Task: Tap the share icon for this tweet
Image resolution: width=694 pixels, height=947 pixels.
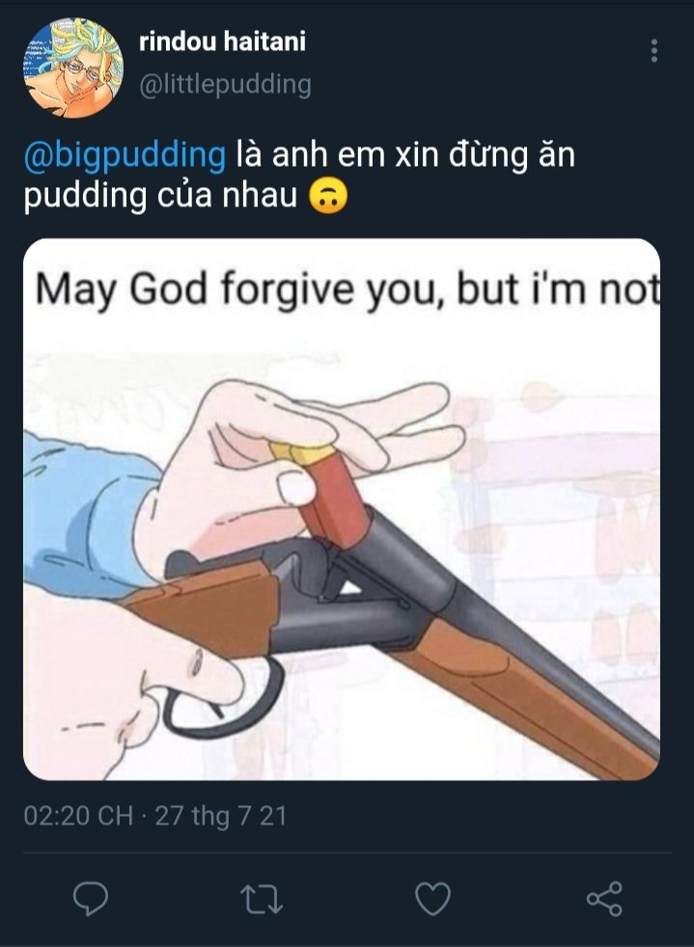Action: click(x=604, y=899)
